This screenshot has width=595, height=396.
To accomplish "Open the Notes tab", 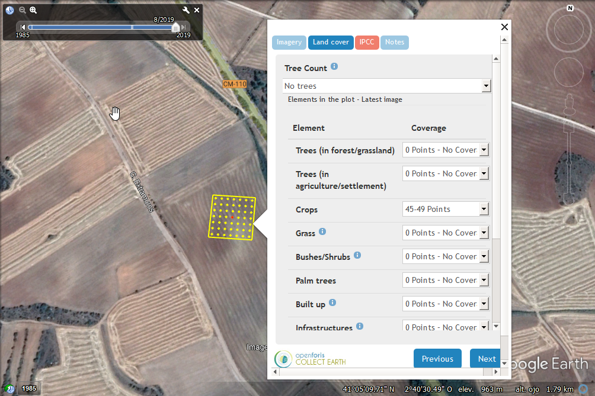I will click(x=395, y=42).
